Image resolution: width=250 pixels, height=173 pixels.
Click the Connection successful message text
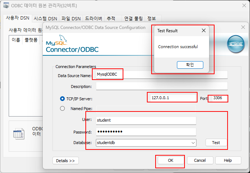178,47
